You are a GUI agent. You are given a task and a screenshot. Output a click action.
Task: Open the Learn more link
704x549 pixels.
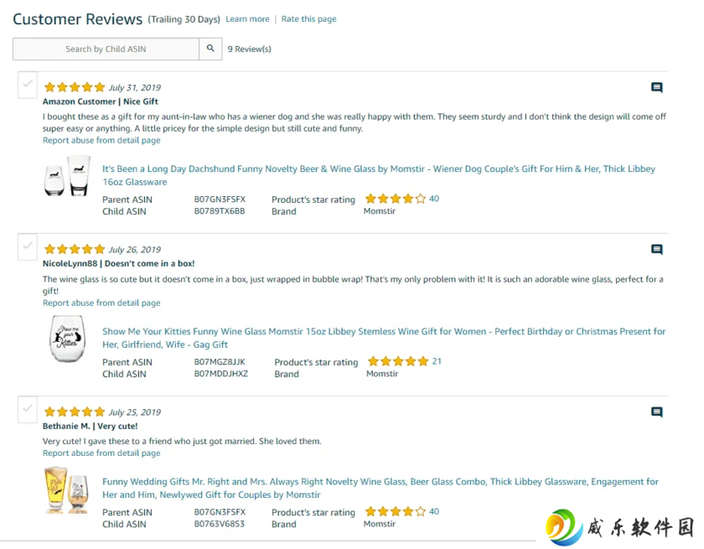(247, 18)
